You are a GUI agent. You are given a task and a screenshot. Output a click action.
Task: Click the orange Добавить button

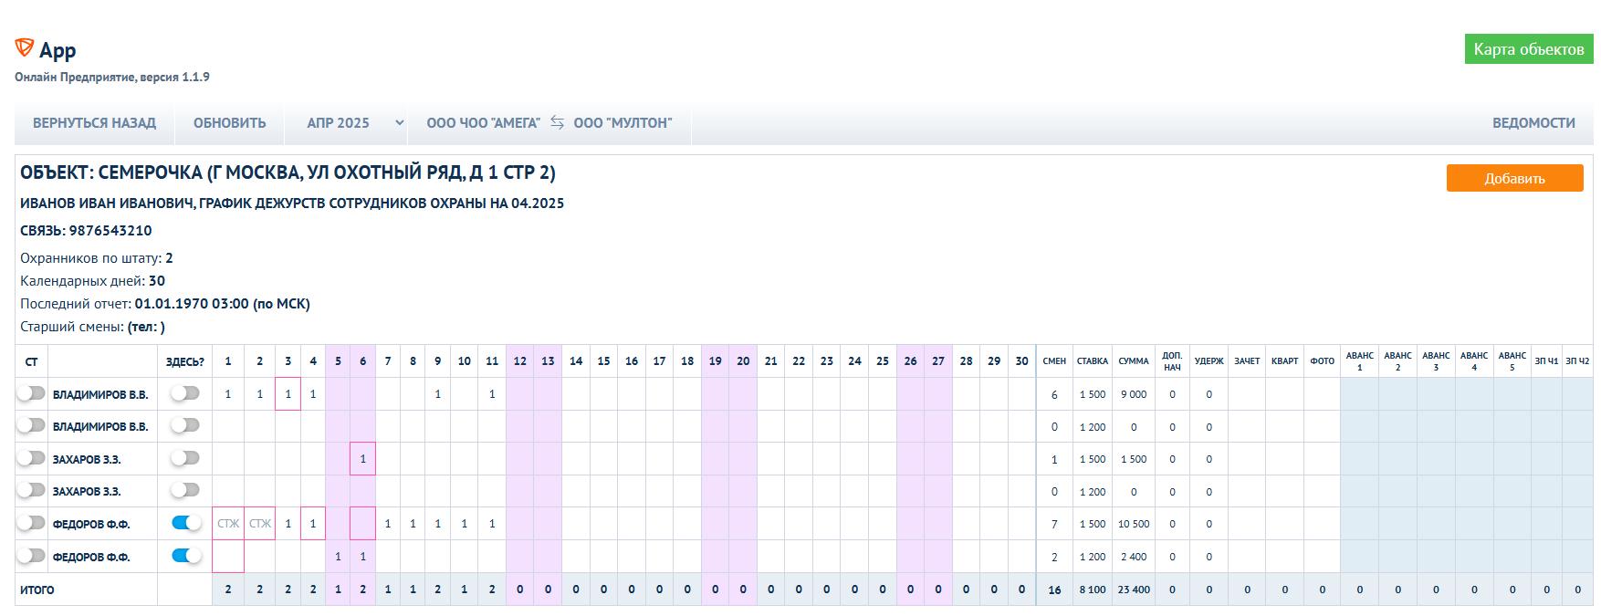click(1514, 178)
